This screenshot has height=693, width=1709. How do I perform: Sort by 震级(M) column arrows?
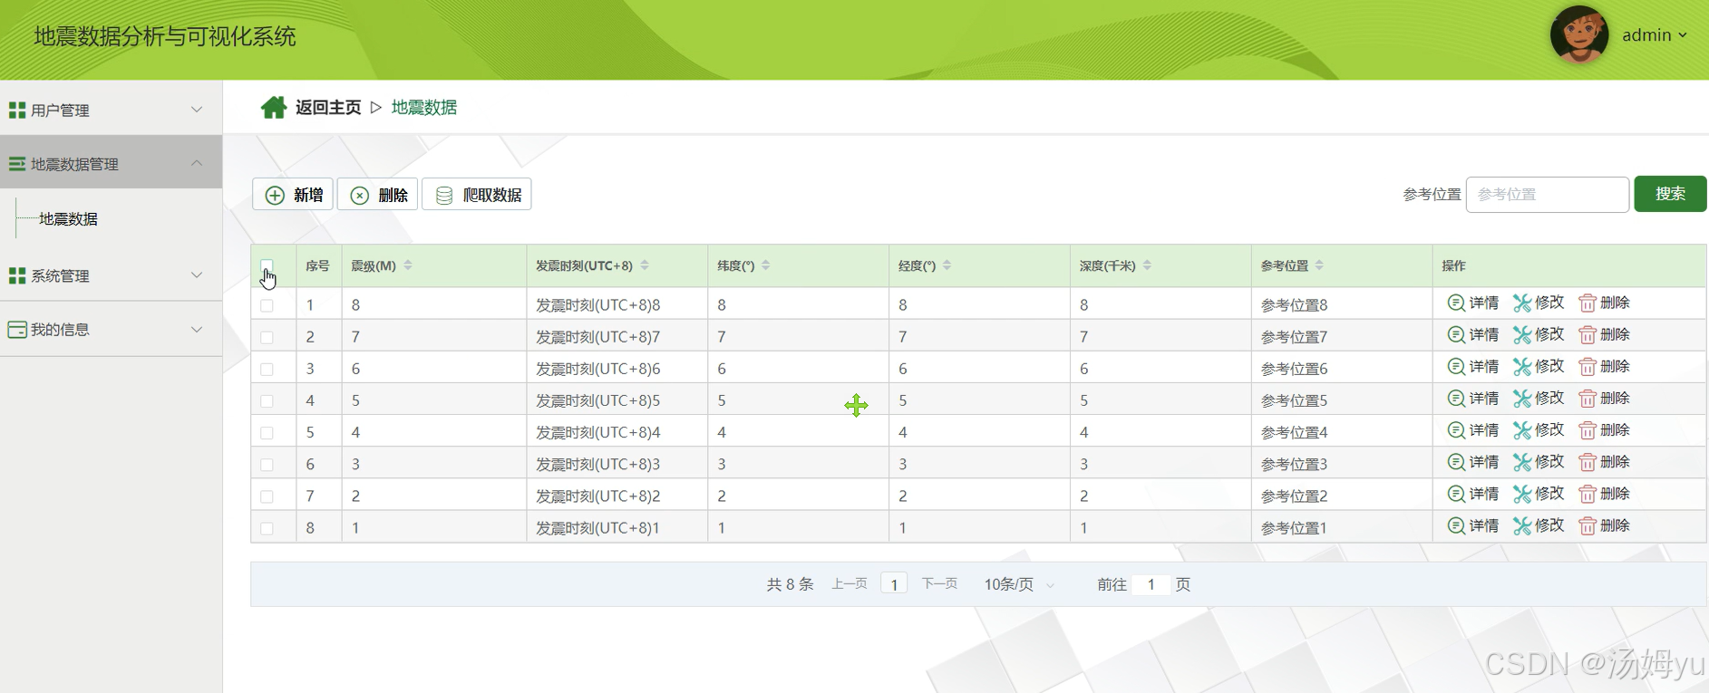[x=408, y=265]
